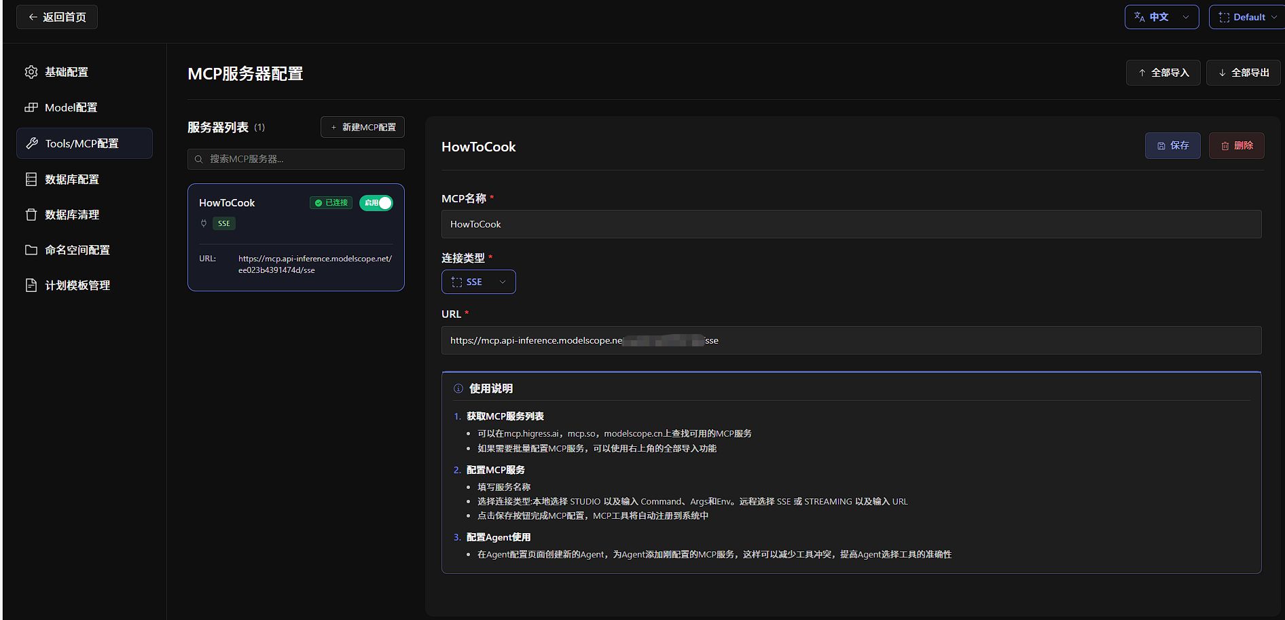The image size is (1285, 620).
Task: Click the 配置MCP服务 step heading
Action: pyautogui.click(x=496, y=470)
